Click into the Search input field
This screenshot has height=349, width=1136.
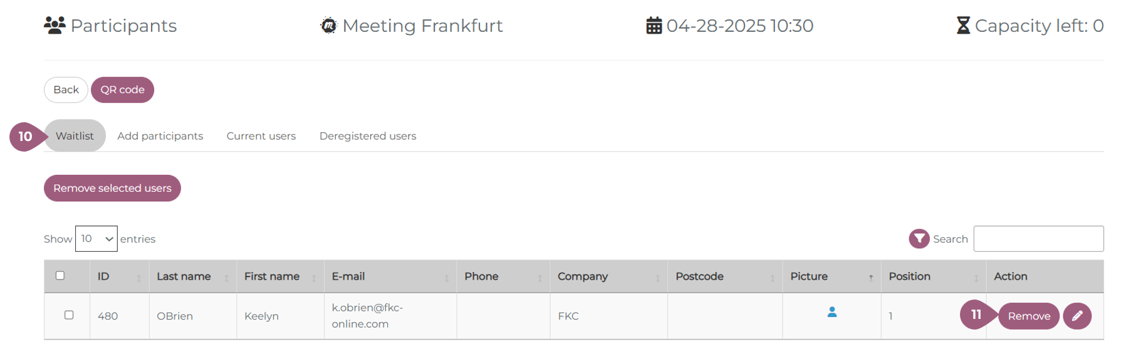coord(1038,239)
